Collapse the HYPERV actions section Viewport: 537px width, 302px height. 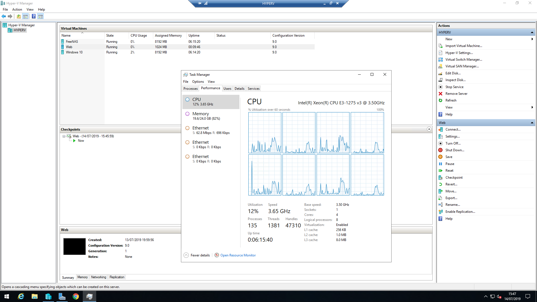coord(532,32)
